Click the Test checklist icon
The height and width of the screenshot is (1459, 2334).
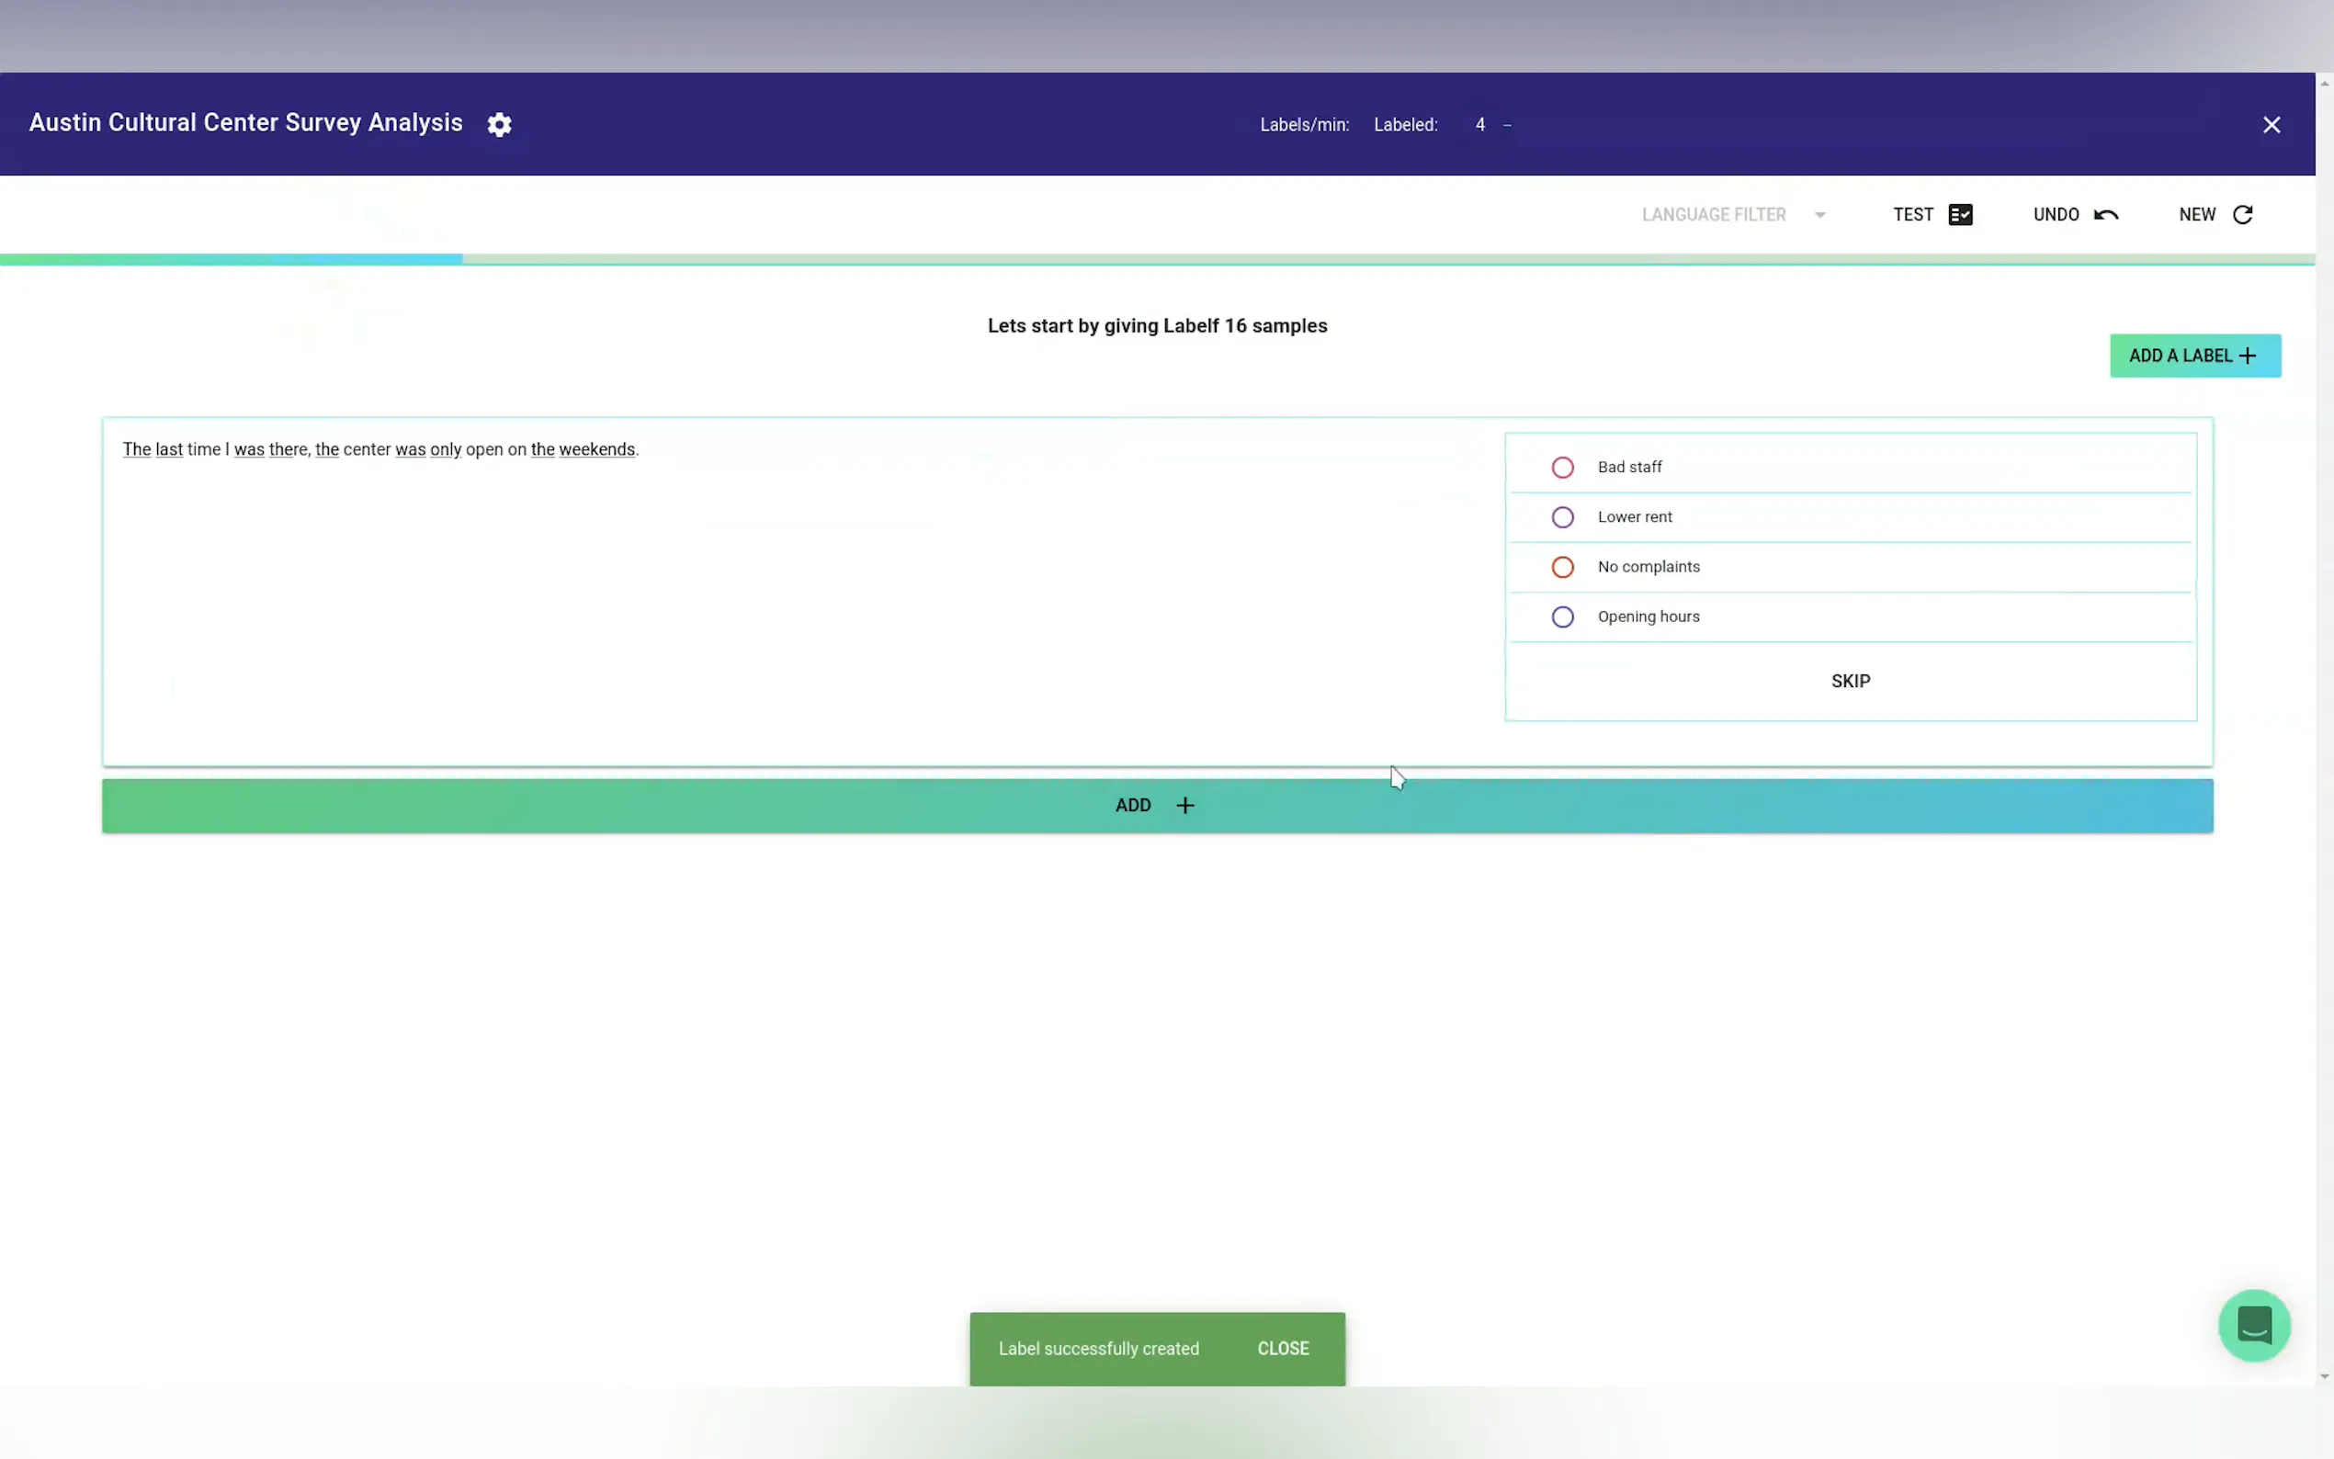coord(1960,214)
